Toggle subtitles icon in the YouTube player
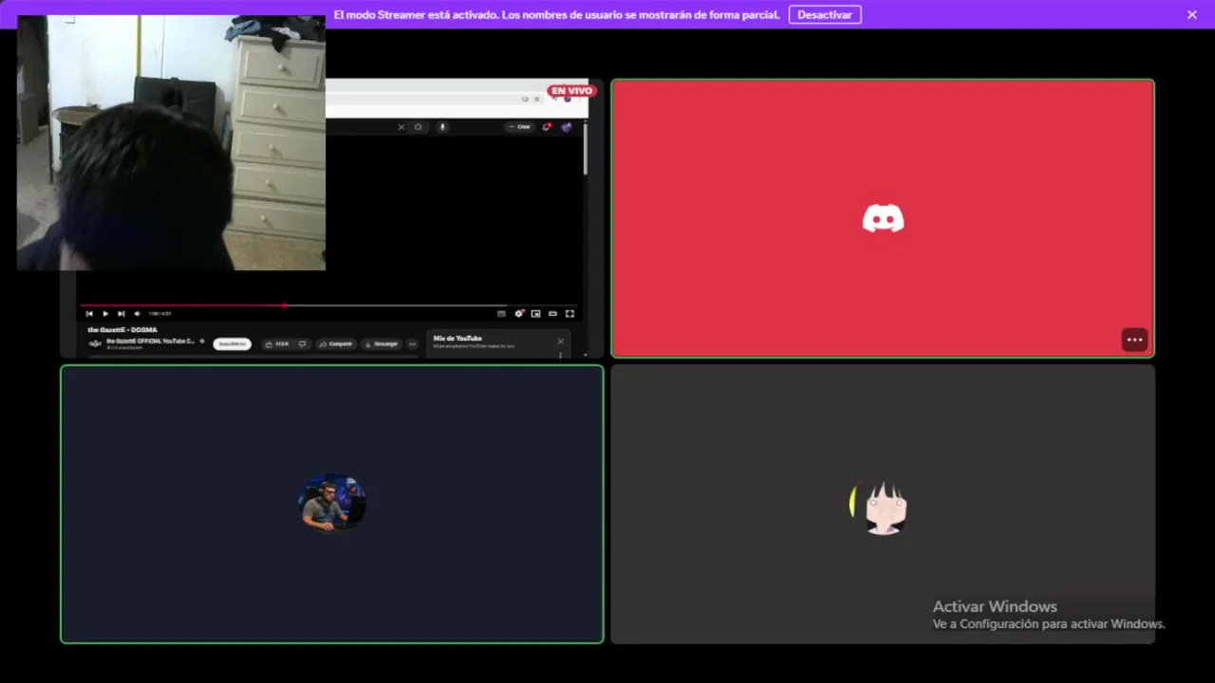The image size is (1215, 683). 501,314
